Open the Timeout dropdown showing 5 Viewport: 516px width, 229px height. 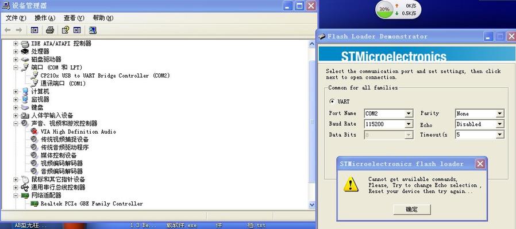tap(500, 135)
